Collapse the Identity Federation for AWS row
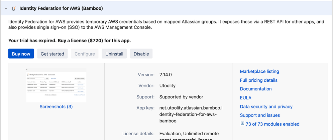The height and width of the screenshot is (140, 334). [x=6, y=8]
